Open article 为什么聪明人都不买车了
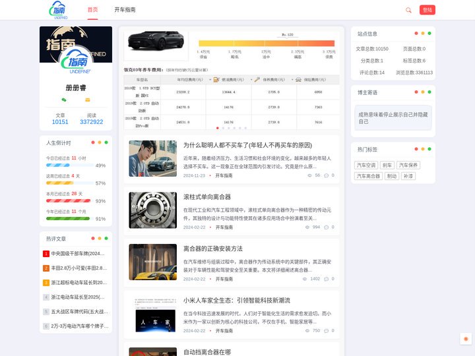Viewport: 475px width, 356px height. [x=247, y=145]
